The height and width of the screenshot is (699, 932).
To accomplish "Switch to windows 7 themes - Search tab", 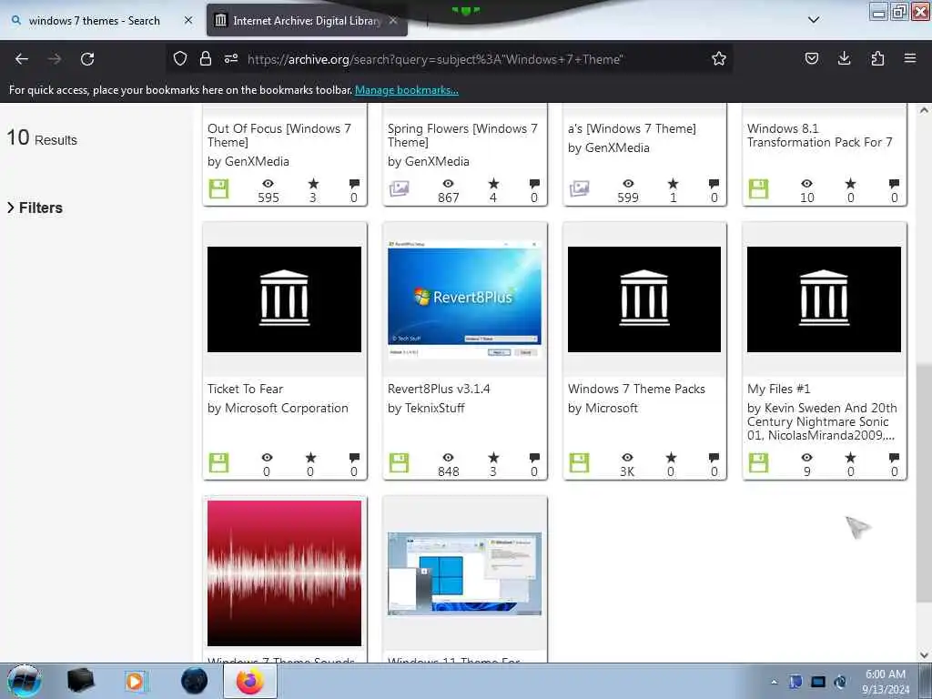I will pos(95,20).
